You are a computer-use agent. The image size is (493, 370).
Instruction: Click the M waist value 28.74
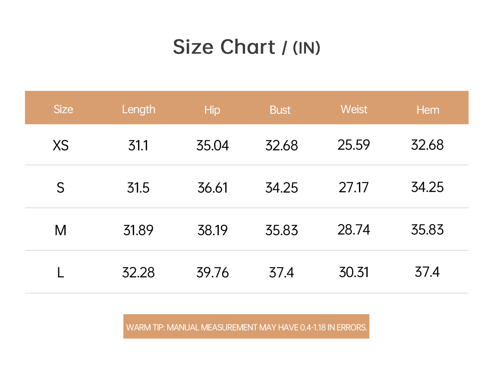tap(354, 230)
